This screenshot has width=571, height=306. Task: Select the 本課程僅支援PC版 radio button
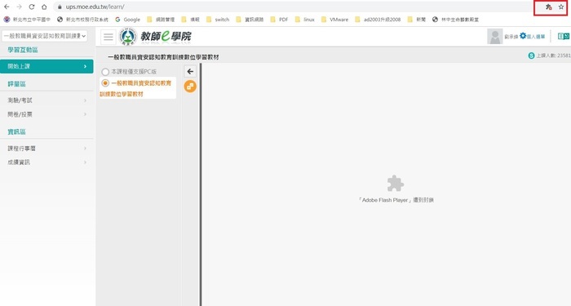[x=105, y=72]
